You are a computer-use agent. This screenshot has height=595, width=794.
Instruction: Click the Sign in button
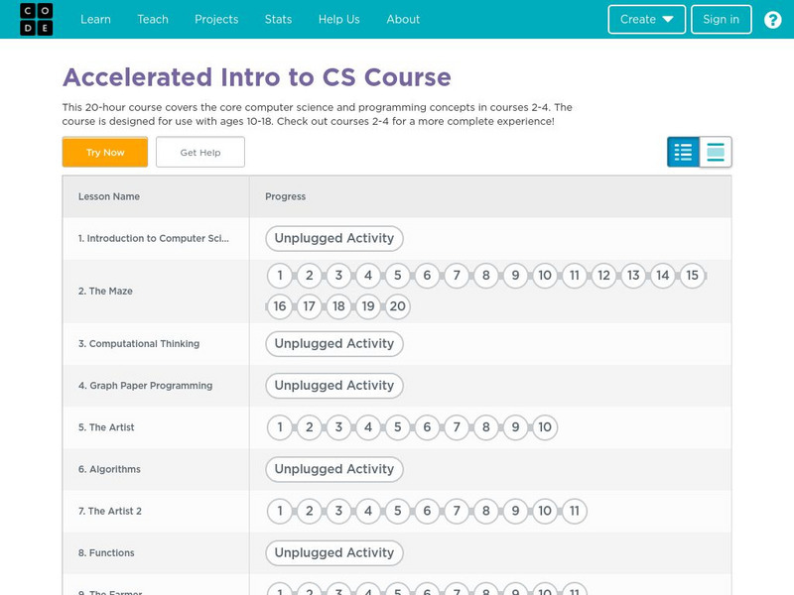pyautogui.click(x=721, y=20)
